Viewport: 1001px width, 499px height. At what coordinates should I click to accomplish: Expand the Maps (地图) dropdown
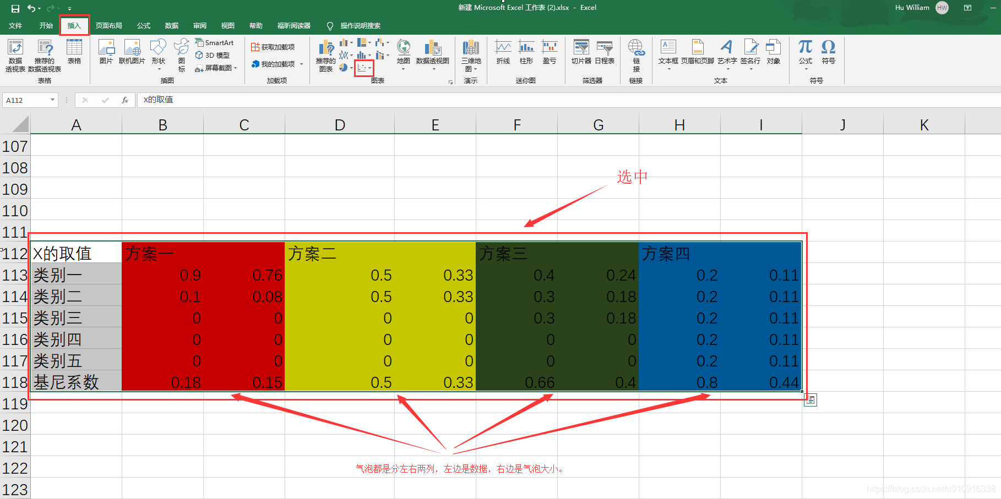[x=404, y=69]
